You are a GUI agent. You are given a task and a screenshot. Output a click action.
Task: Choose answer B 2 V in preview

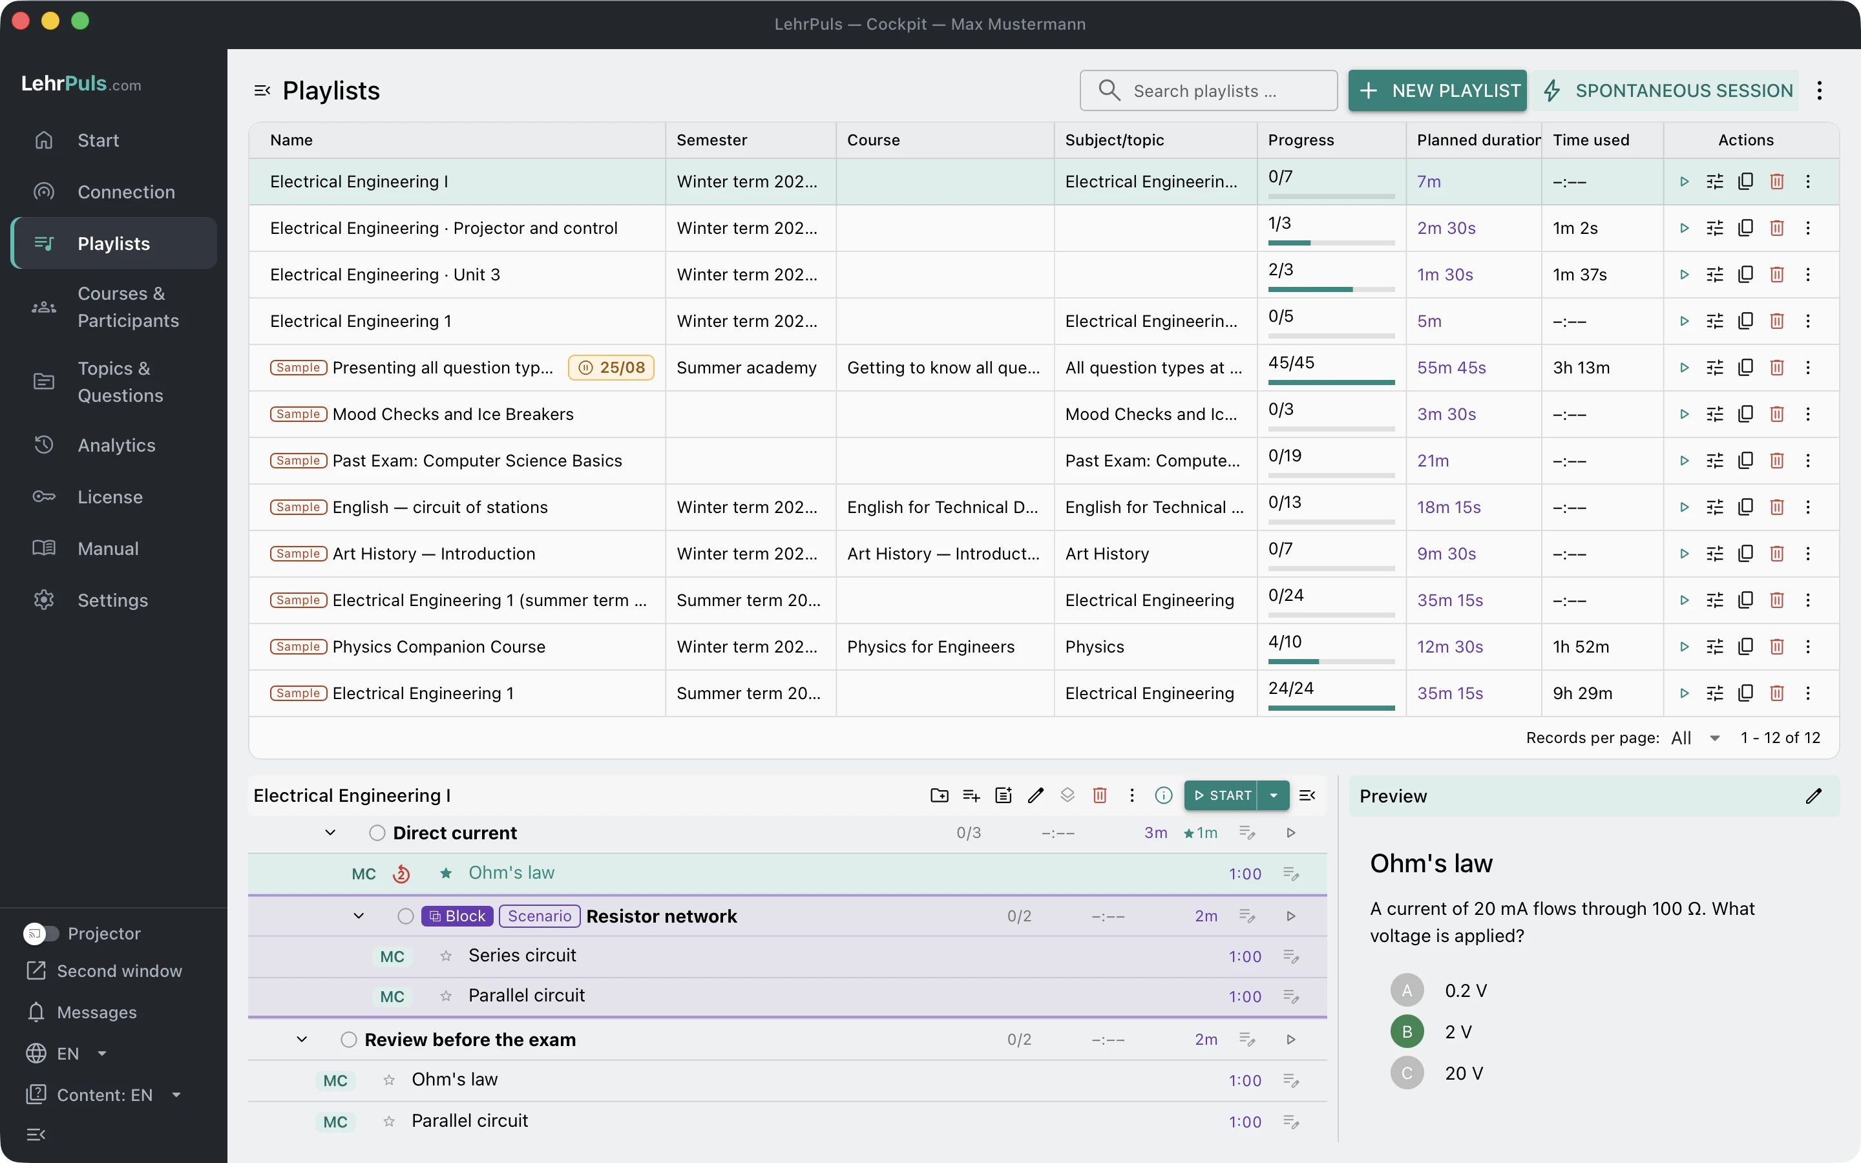pos(1407,1031)
